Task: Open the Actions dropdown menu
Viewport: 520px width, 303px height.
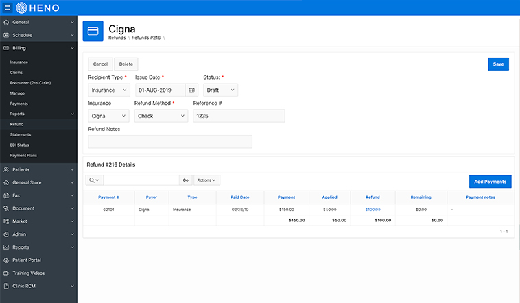Action: (x=206, y=180)
